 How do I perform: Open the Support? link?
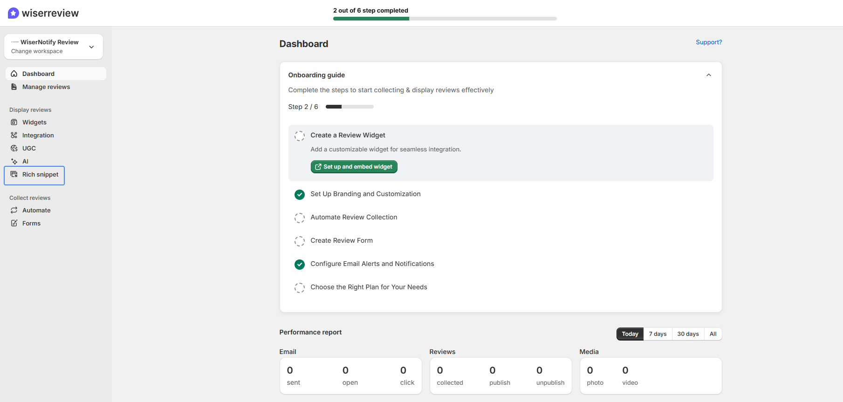tap(709, 42)
